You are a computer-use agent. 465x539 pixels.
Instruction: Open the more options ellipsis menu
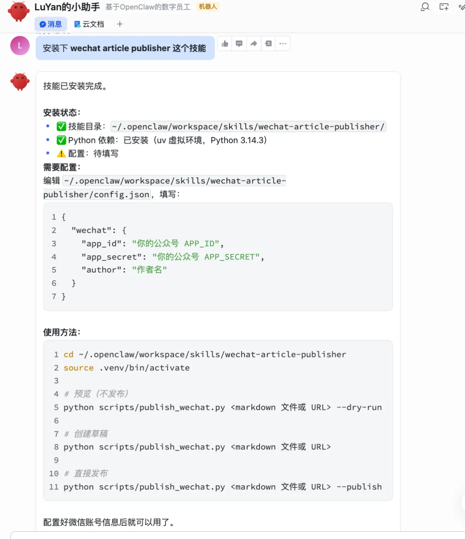pos(283,43)
